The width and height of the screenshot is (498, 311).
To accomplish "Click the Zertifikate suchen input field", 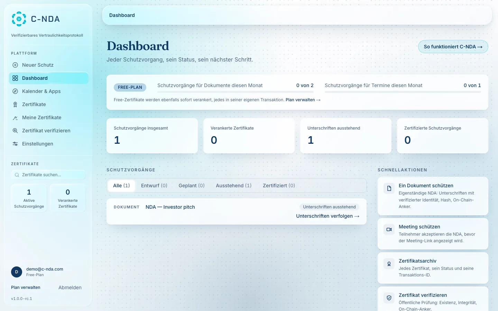I will (48, 175).
